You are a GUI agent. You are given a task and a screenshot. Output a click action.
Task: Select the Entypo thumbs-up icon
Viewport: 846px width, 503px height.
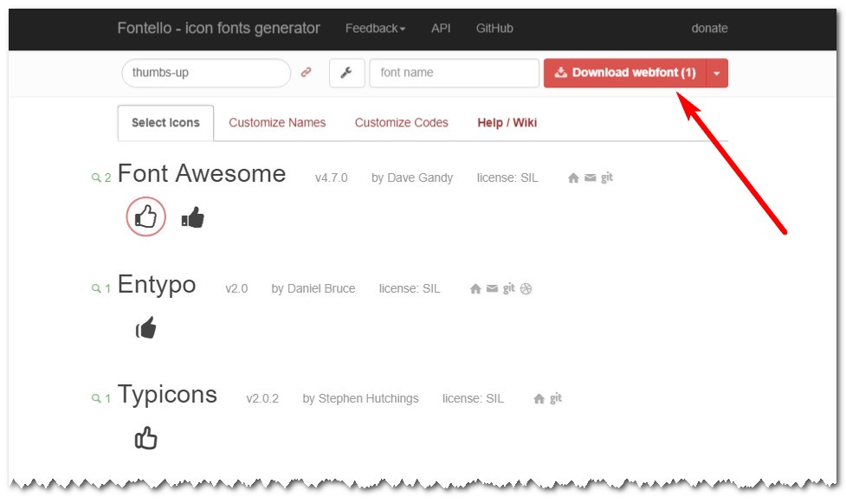pyautogui.click(x=145, y=327)
